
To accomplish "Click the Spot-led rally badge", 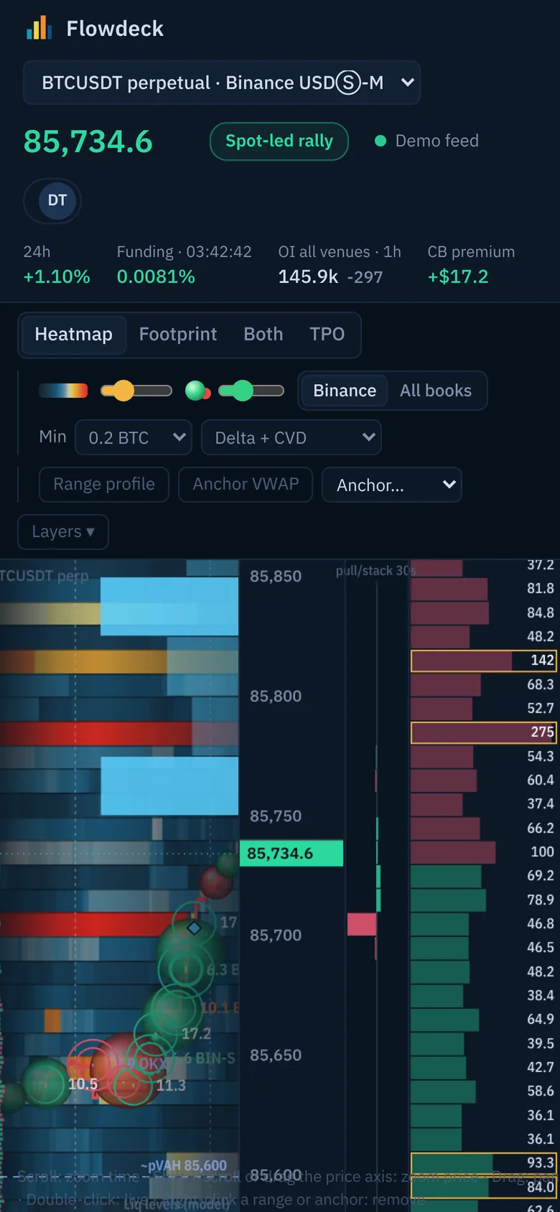I will pos(279,141).
